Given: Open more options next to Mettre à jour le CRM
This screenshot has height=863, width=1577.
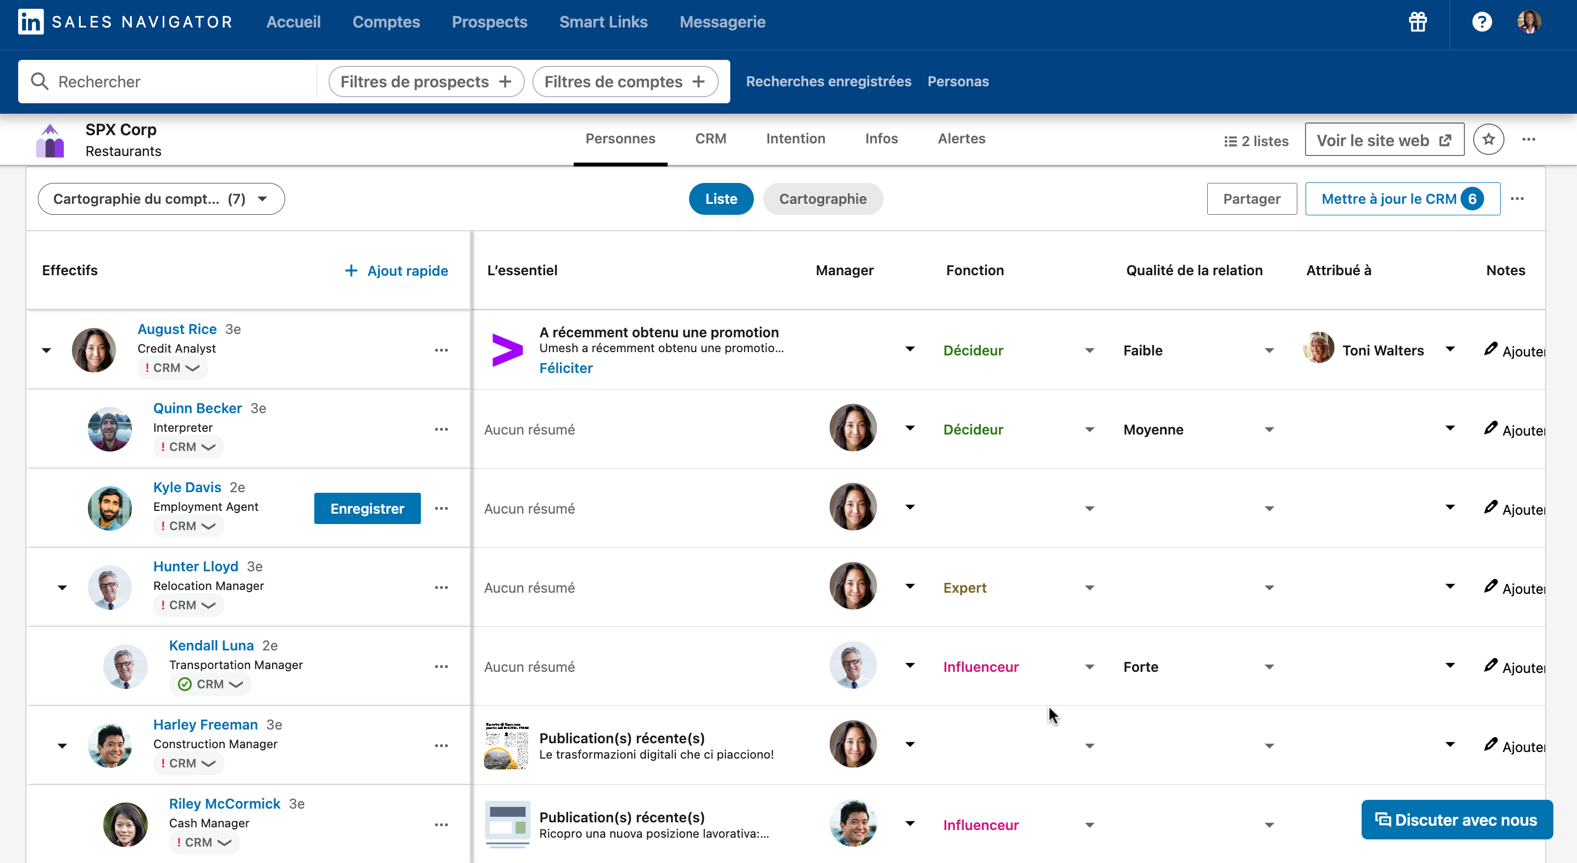Looking at the screenshot, I should [x=1517, y=199].
